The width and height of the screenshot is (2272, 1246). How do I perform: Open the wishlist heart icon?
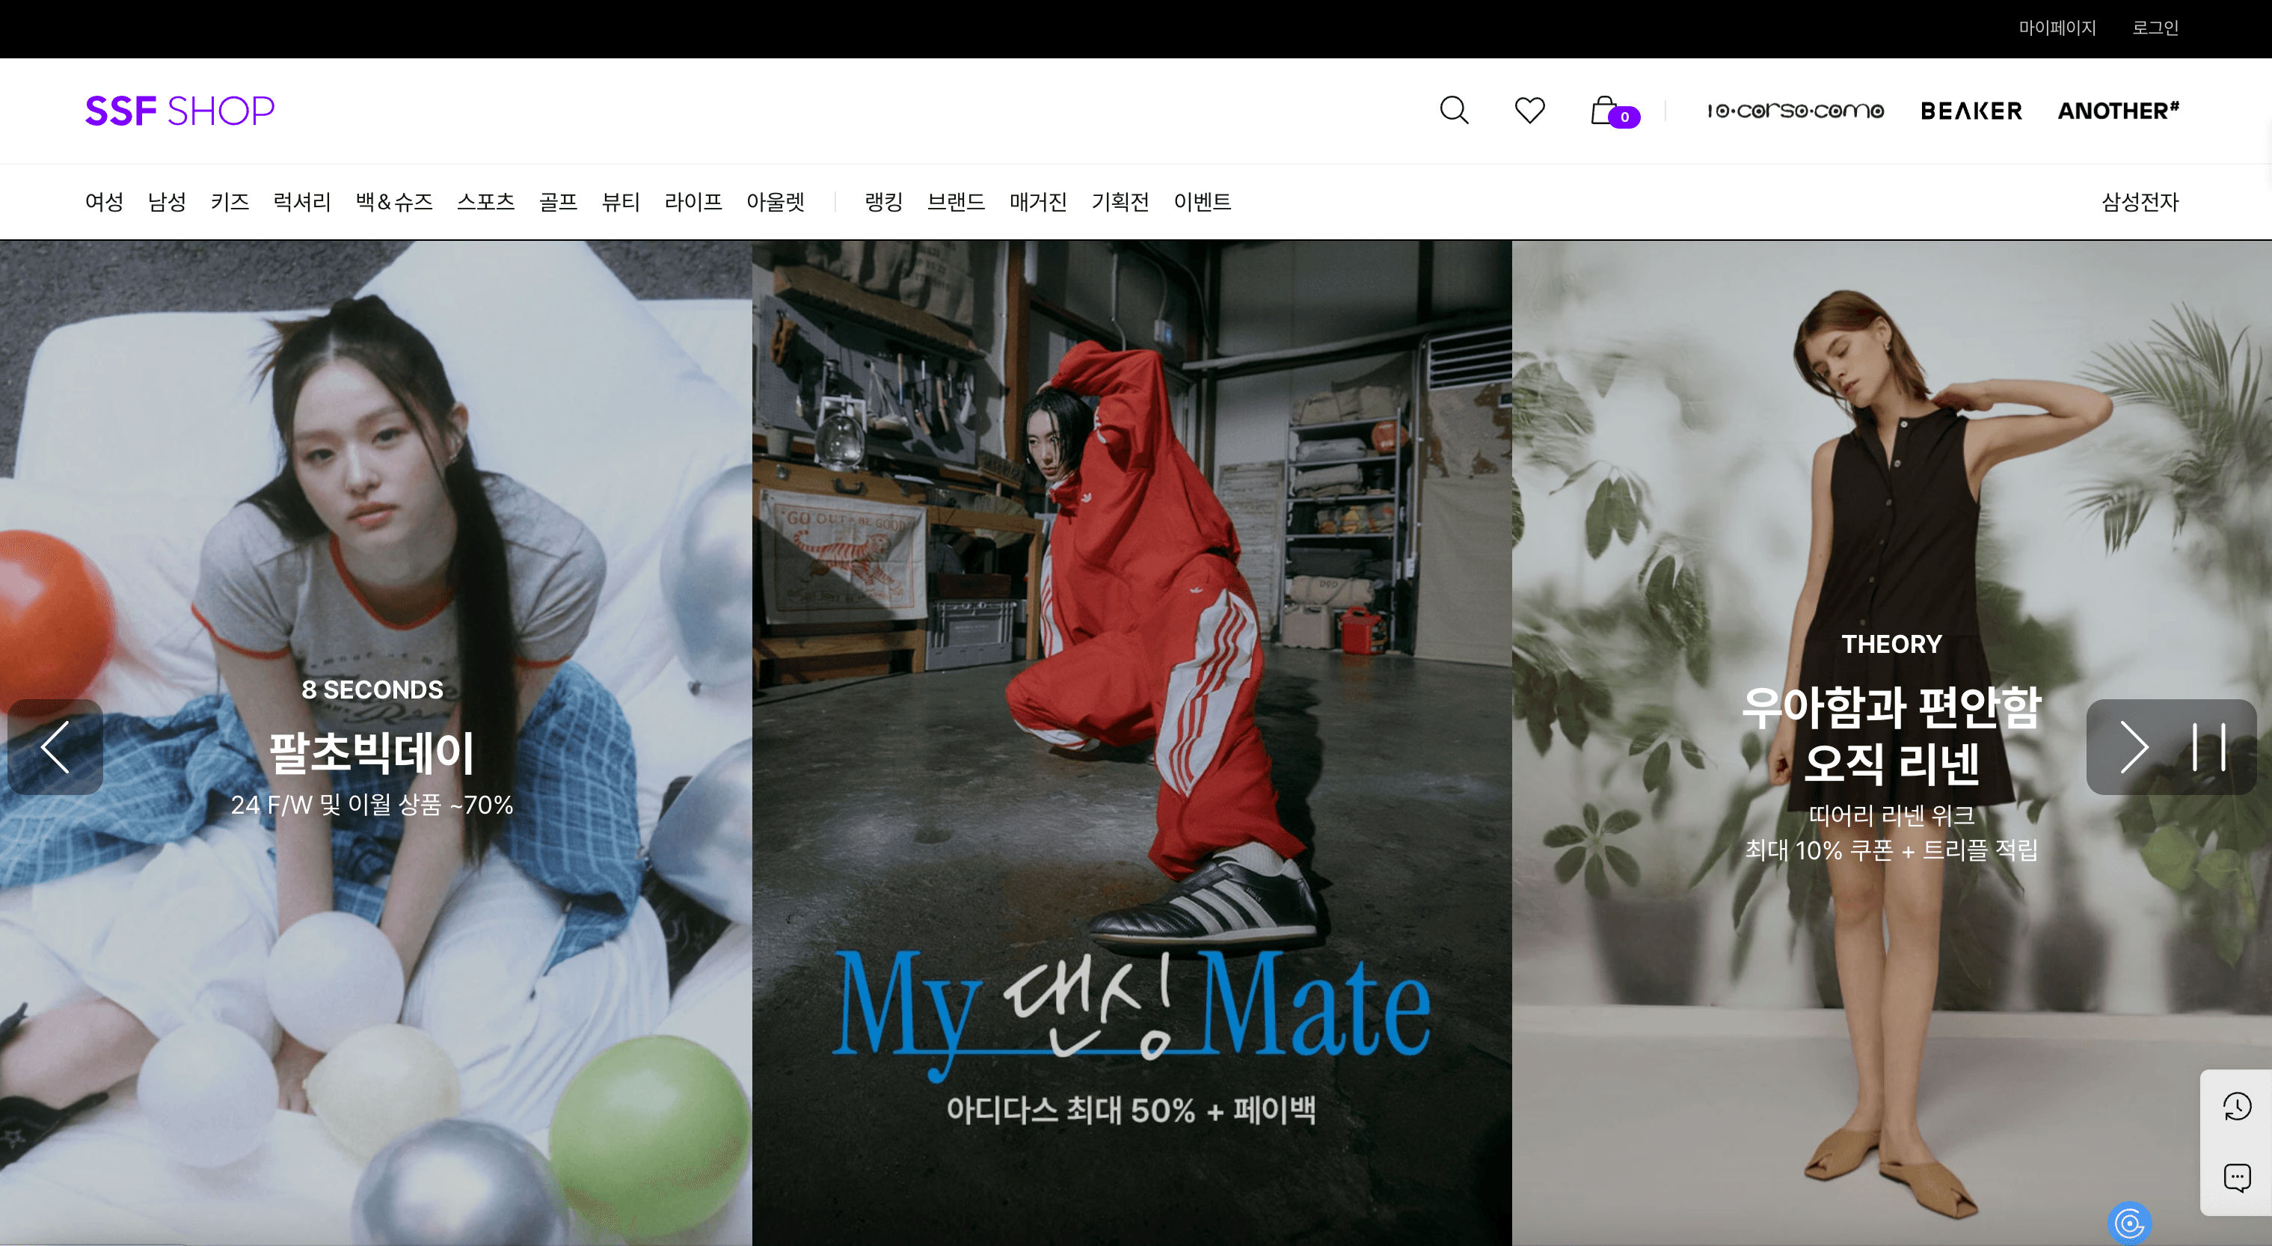[1529, 110]
